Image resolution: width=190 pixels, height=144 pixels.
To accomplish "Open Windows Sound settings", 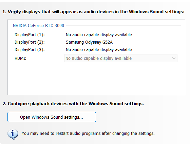I will (x=52, y=117).
